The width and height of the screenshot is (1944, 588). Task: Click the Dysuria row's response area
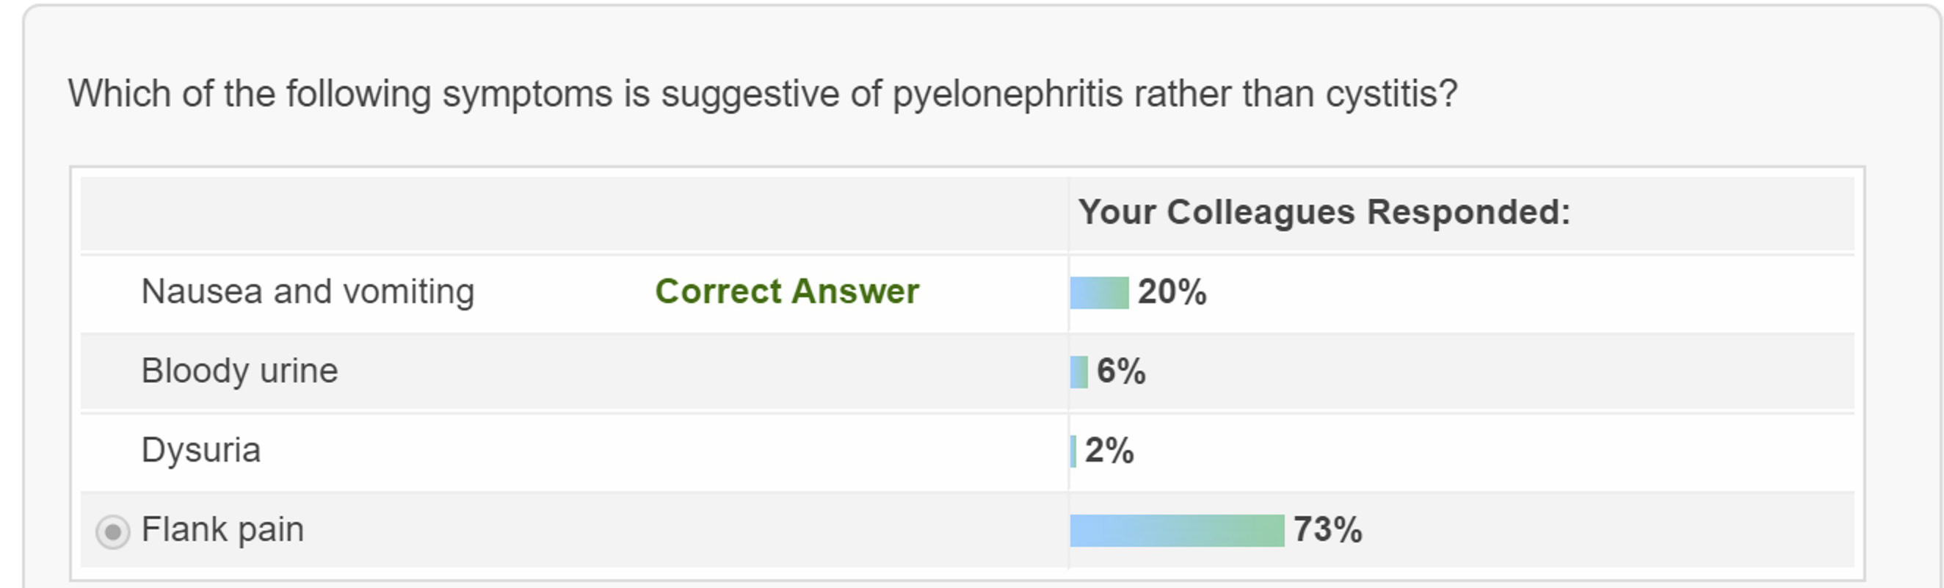pos(1462,451)
